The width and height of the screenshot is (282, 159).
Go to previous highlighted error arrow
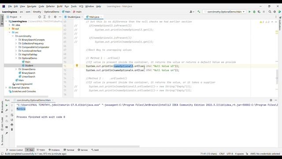[x=272, y=22]
